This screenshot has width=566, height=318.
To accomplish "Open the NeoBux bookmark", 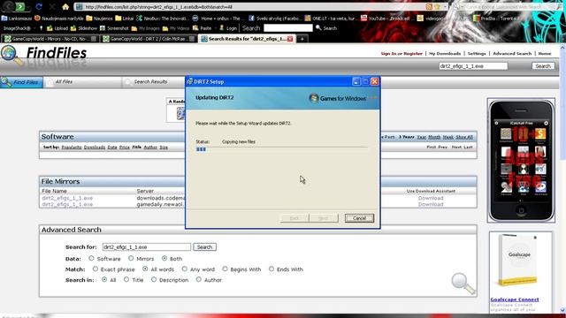I will coord(162,18).
